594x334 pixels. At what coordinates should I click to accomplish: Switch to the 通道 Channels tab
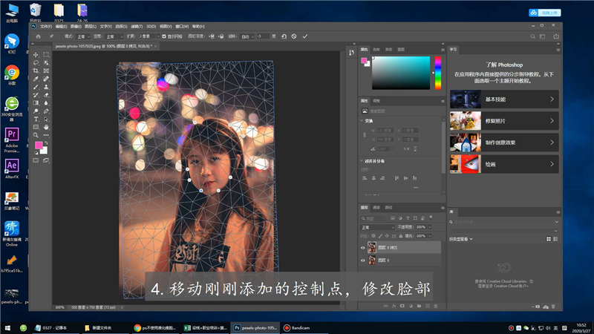coord(376,207)
